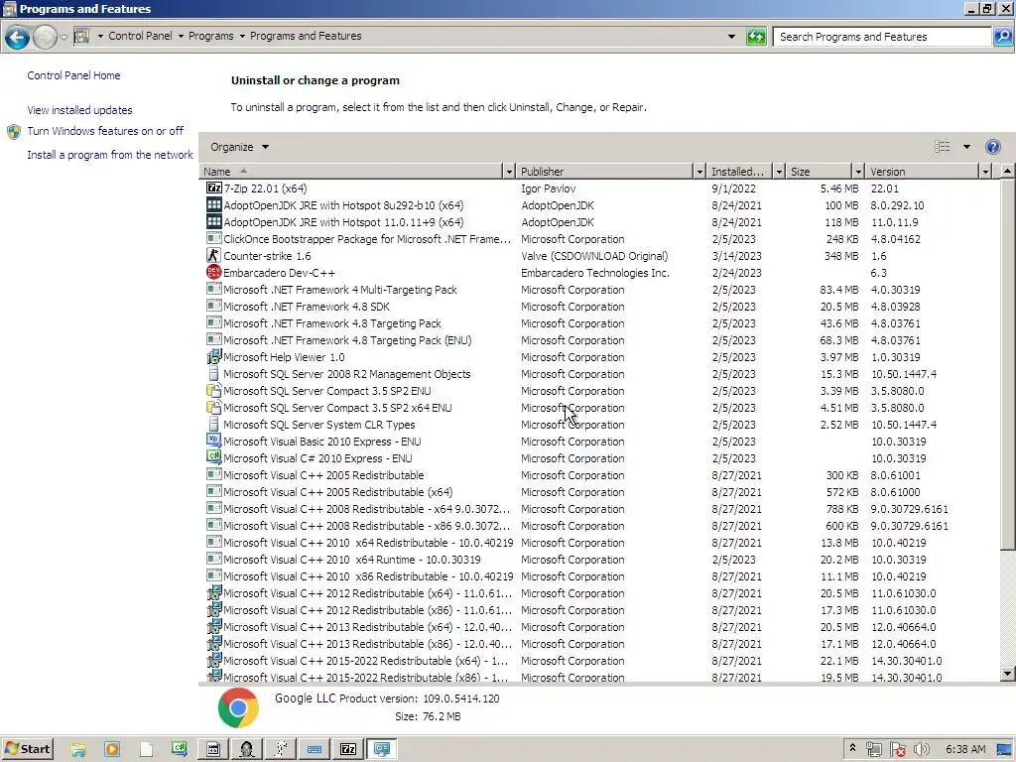Click the Action Center flag tray icon

click(897, 749)
